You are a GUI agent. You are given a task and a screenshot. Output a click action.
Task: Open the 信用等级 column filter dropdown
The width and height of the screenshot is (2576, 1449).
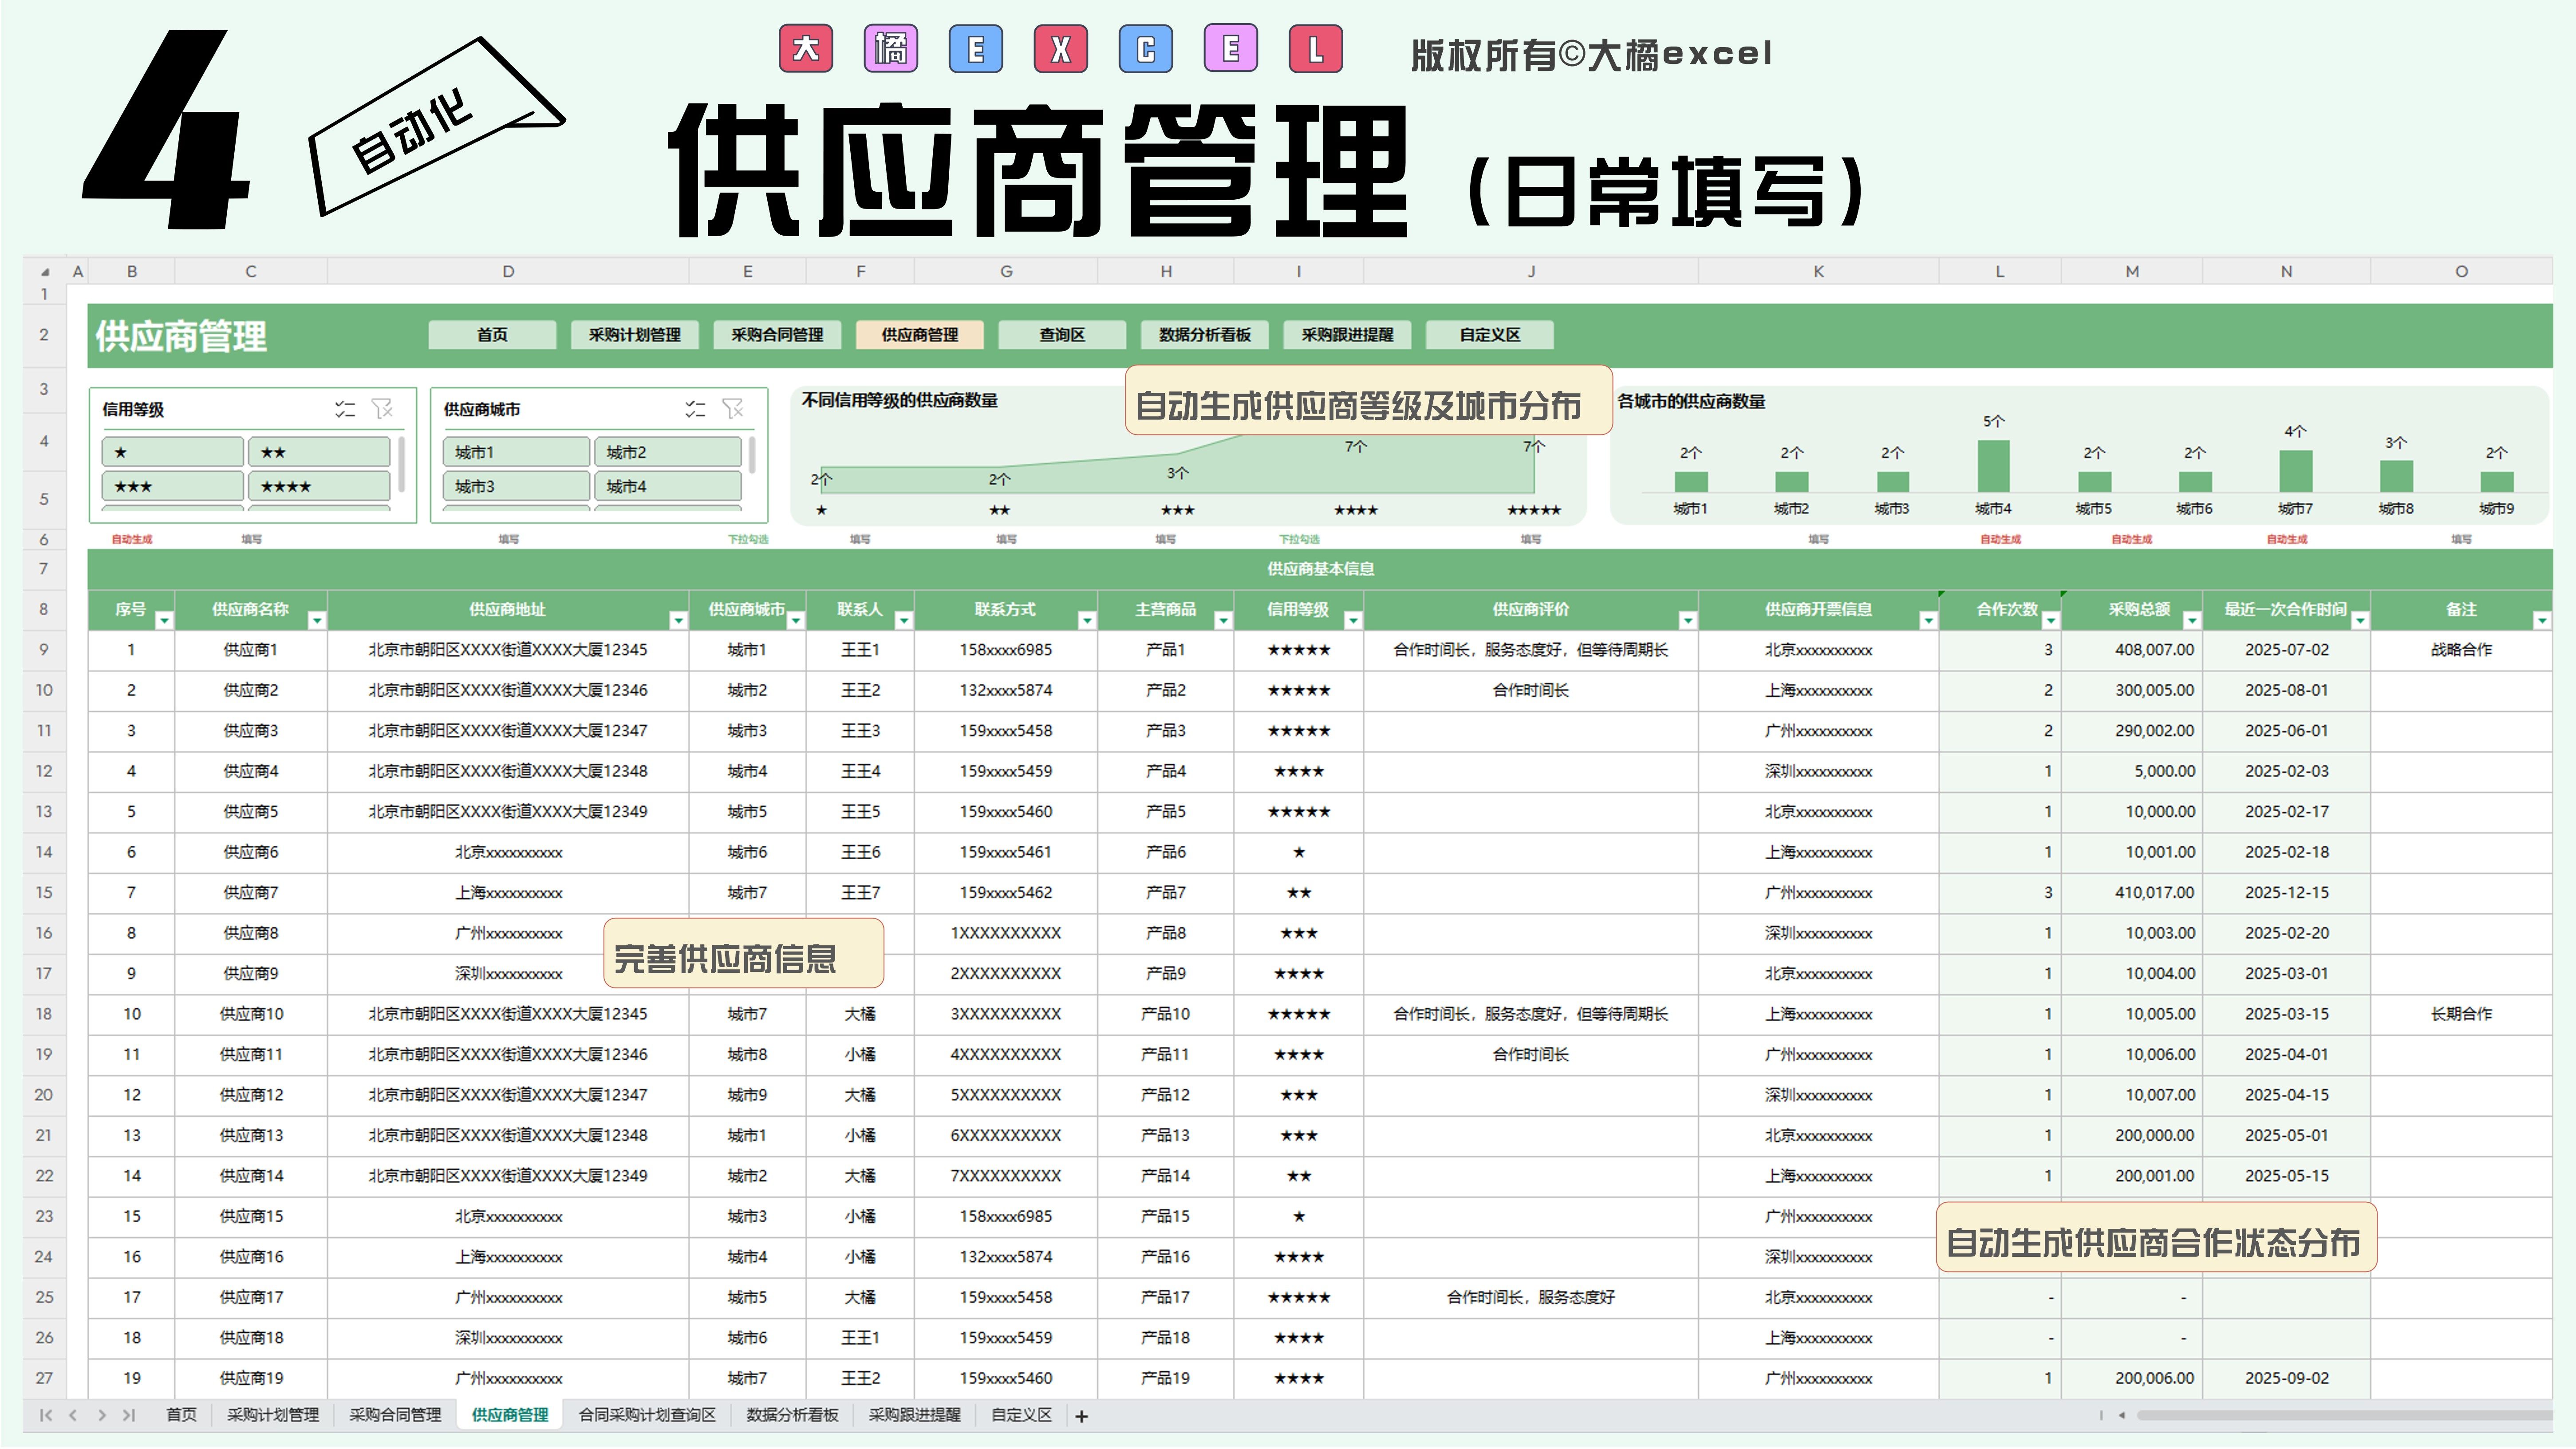(x=1352, y=621)
